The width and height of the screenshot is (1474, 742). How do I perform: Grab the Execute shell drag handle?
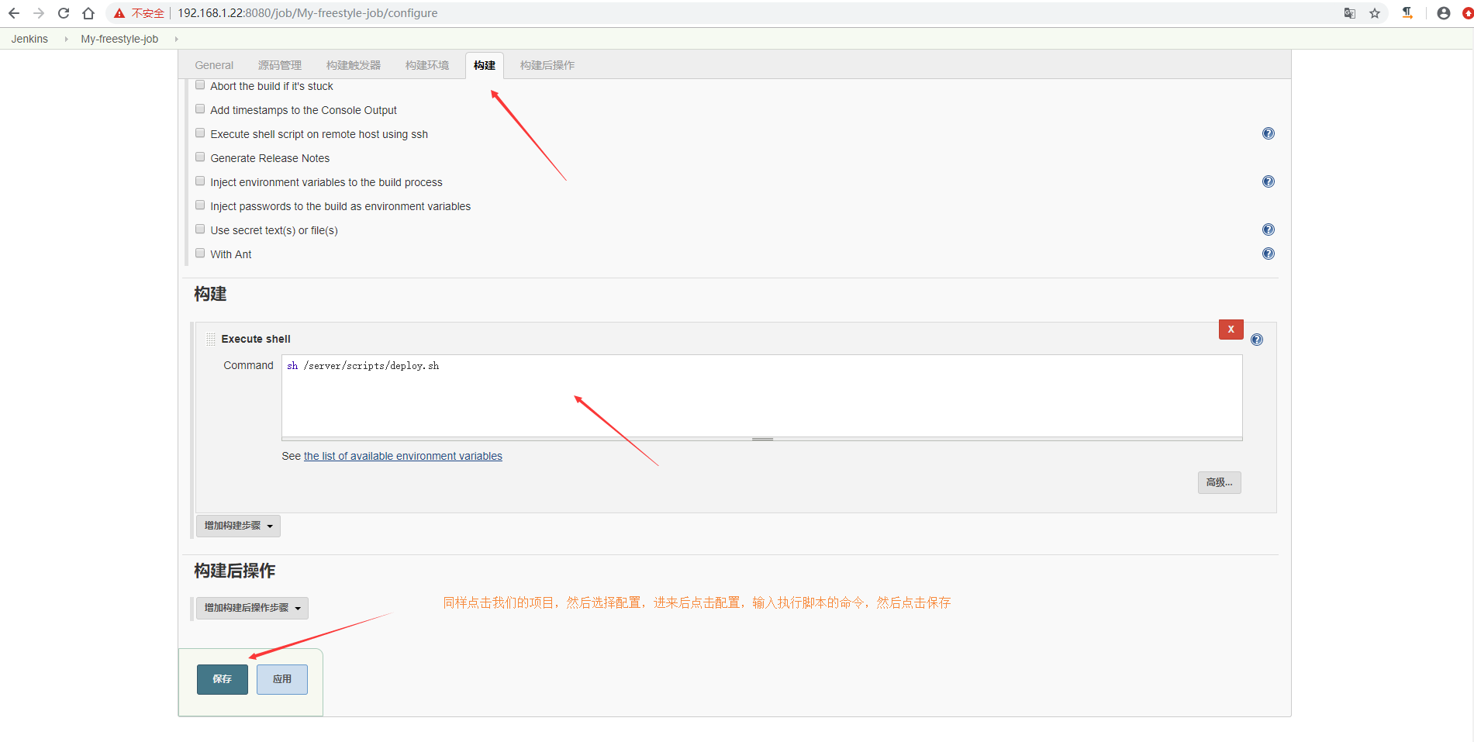click(x=211, y=339)
